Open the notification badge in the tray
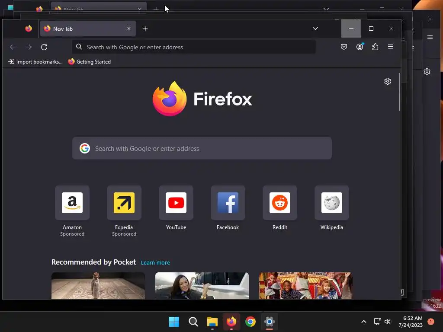The width and height of the screenshot is (443, 332). coord(431,322)
